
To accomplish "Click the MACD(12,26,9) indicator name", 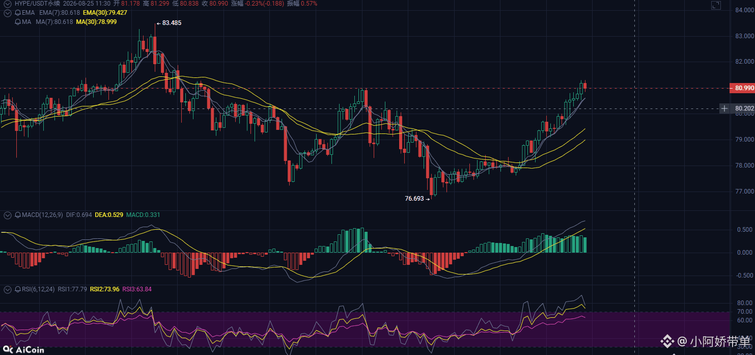I will coord(42,215).
